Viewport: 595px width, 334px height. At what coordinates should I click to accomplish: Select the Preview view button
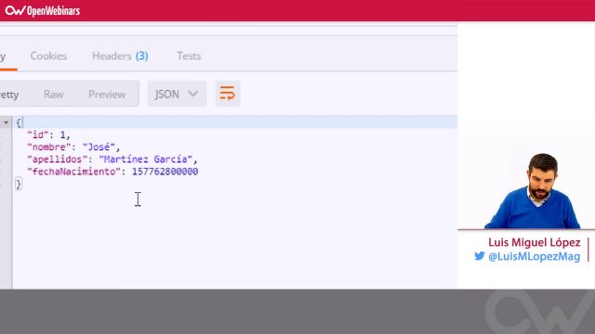click(107, 95)
